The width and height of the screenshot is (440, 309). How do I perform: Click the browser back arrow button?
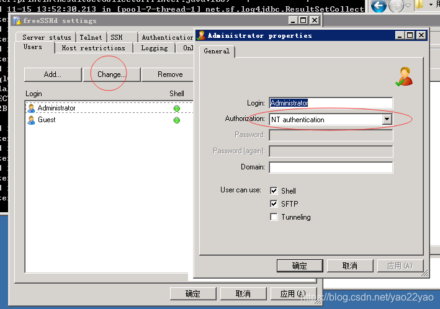pos(379,6)
